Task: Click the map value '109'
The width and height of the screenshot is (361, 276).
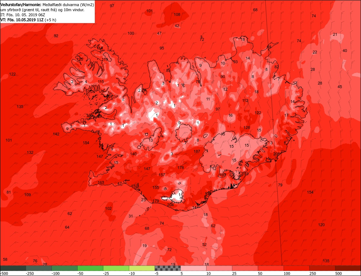Action: [x=27, y=195]
